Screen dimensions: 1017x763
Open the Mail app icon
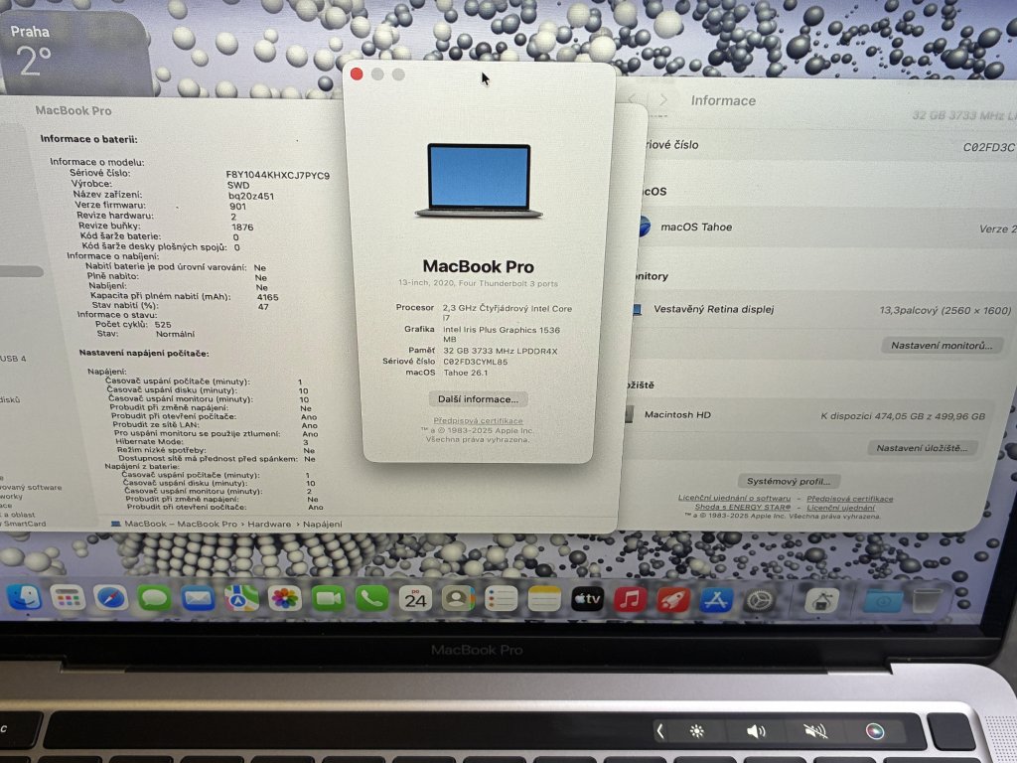coord(198,598)
